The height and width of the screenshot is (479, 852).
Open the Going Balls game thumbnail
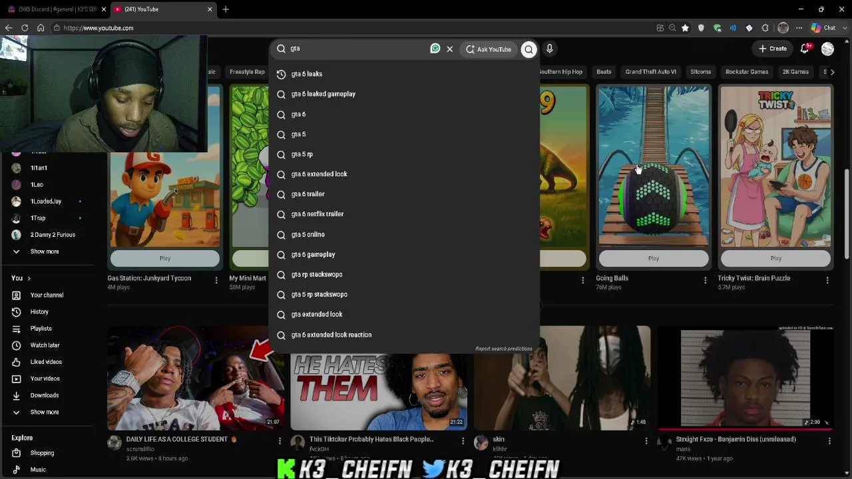coord(654,166)
